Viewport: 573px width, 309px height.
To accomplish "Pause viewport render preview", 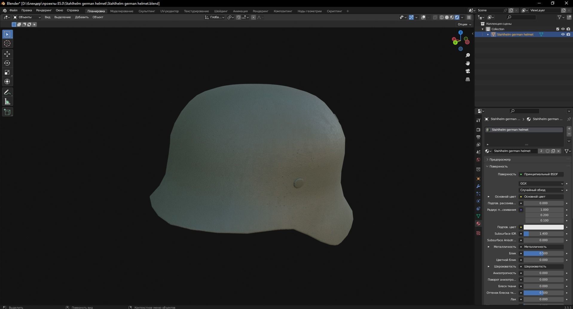I will coord(469,17).
